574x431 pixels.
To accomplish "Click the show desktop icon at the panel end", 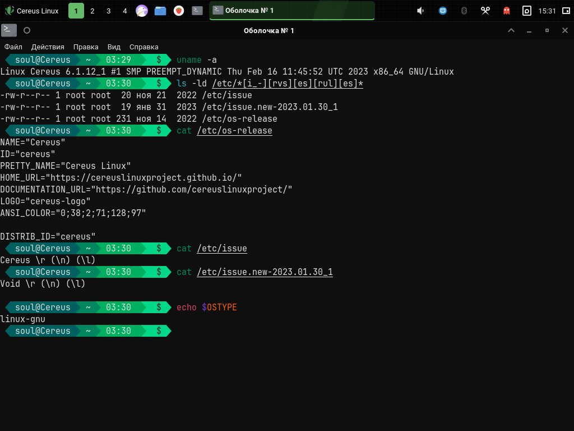I will pos(566,11).
